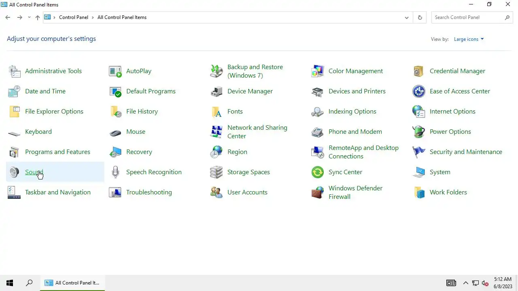This screenshot has width=518, height=291.
Task: Open the Default Programs icon
Action: click(x=115, y=91)
